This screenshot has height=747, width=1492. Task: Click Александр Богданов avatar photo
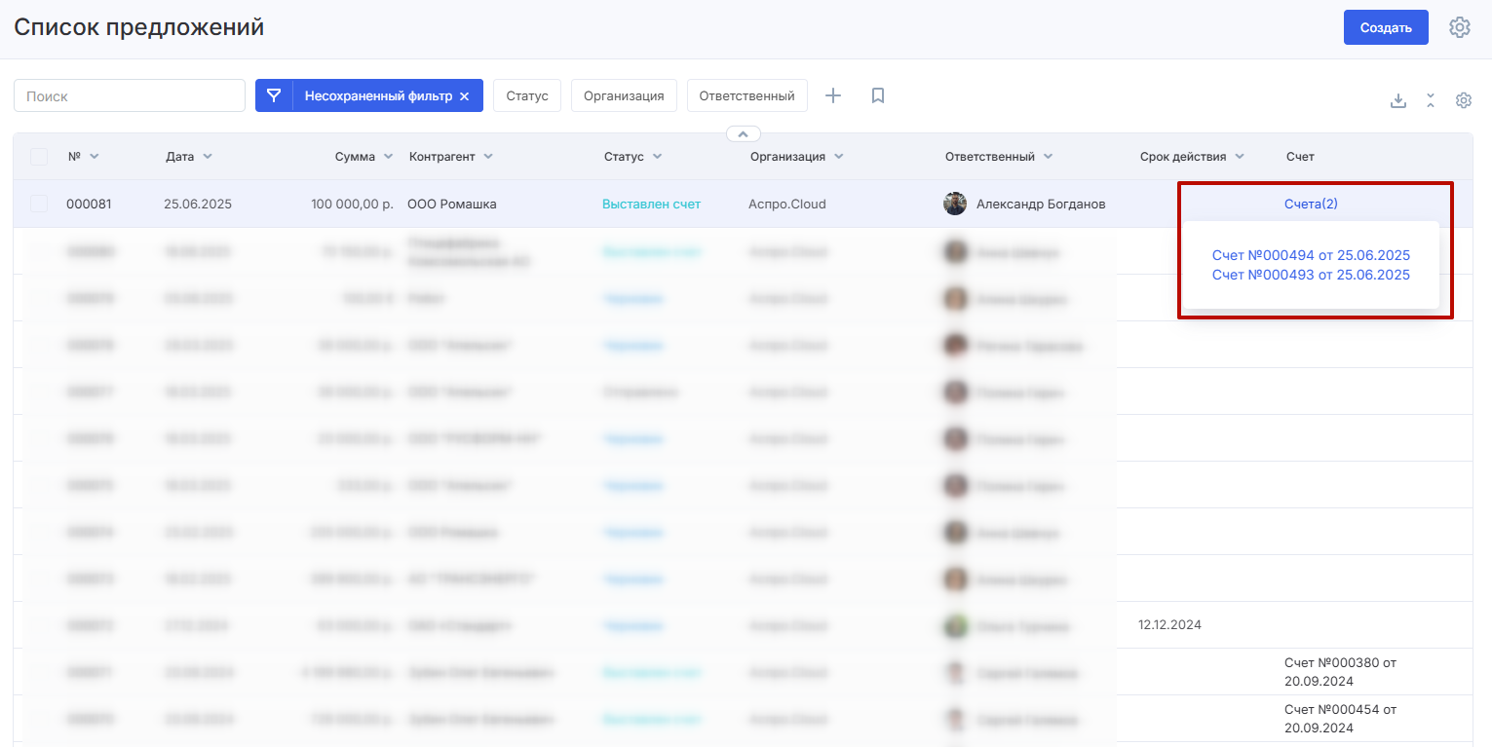tap(955, 204)
